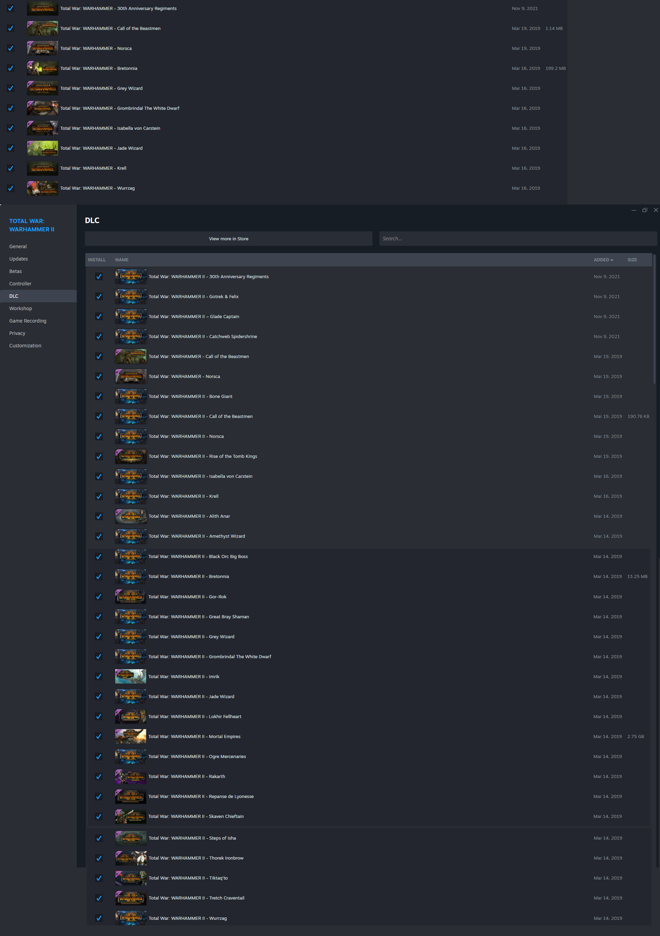This screenshot has width=660, height=936.
Task: Focus the DLC Search field
Action: tap(518, 239)
